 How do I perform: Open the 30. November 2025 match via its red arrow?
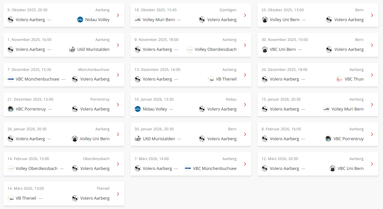372,45
